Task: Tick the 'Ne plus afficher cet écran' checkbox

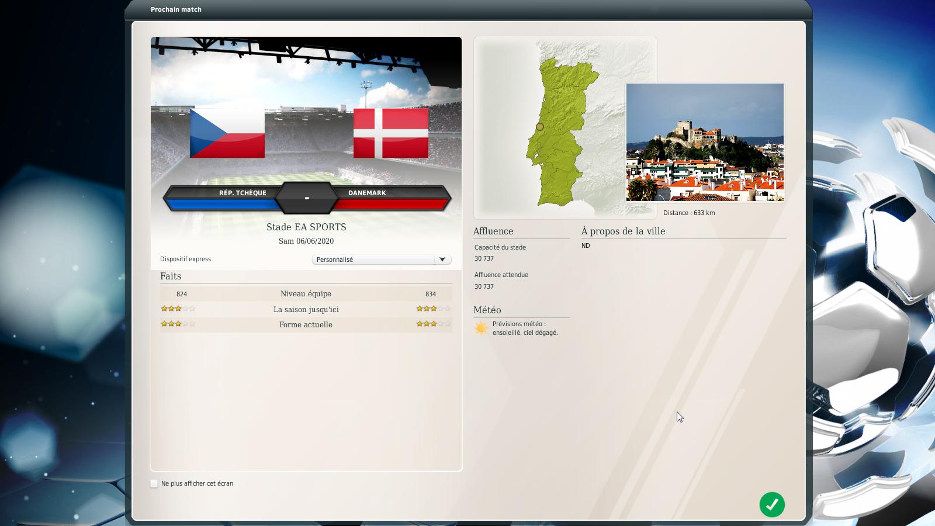Action: coord(154,483)
